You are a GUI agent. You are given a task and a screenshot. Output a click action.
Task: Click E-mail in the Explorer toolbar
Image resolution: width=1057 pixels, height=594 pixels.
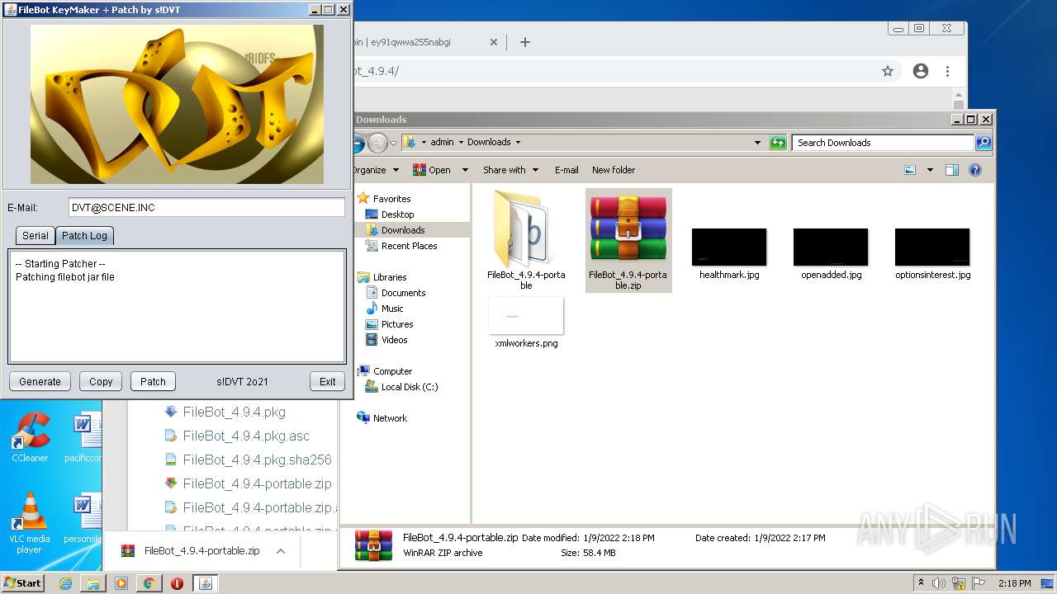(566, 170)
